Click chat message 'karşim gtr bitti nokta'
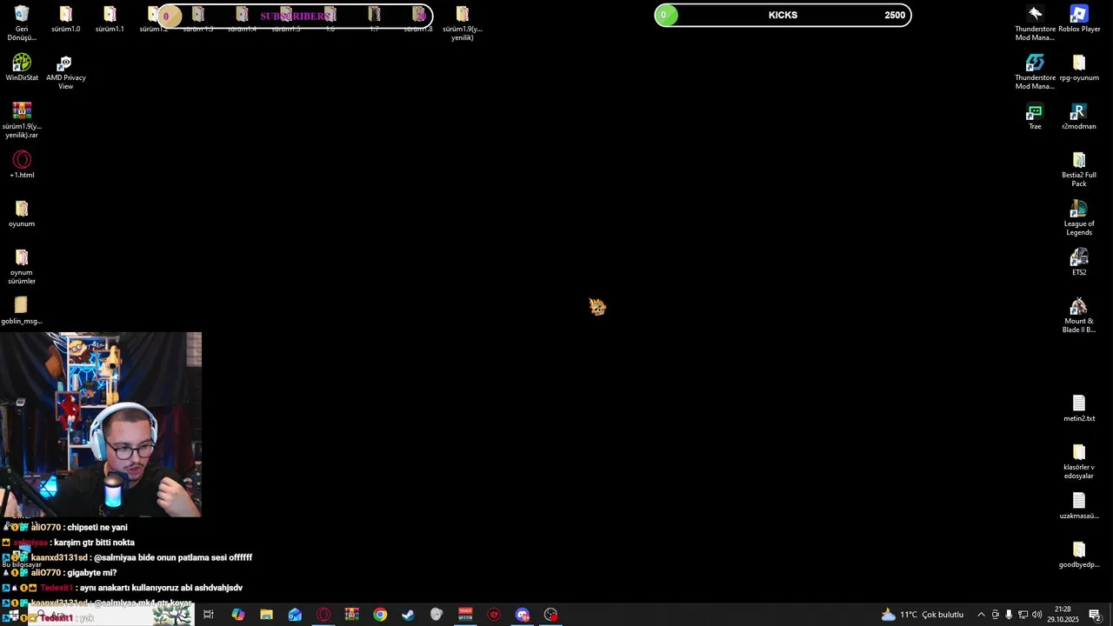This screenshot has width=1113, height=626. pyautogui.click(x=94, y=543)
